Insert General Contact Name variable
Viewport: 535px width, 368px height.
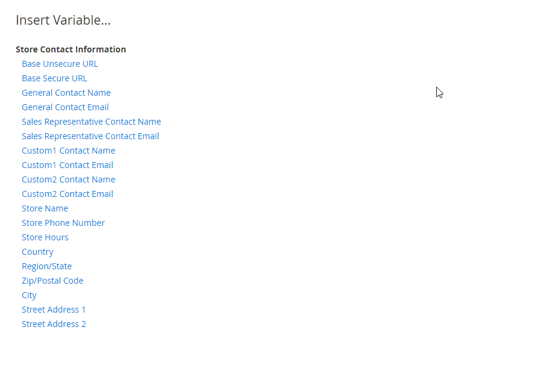(x=66, y=93)
